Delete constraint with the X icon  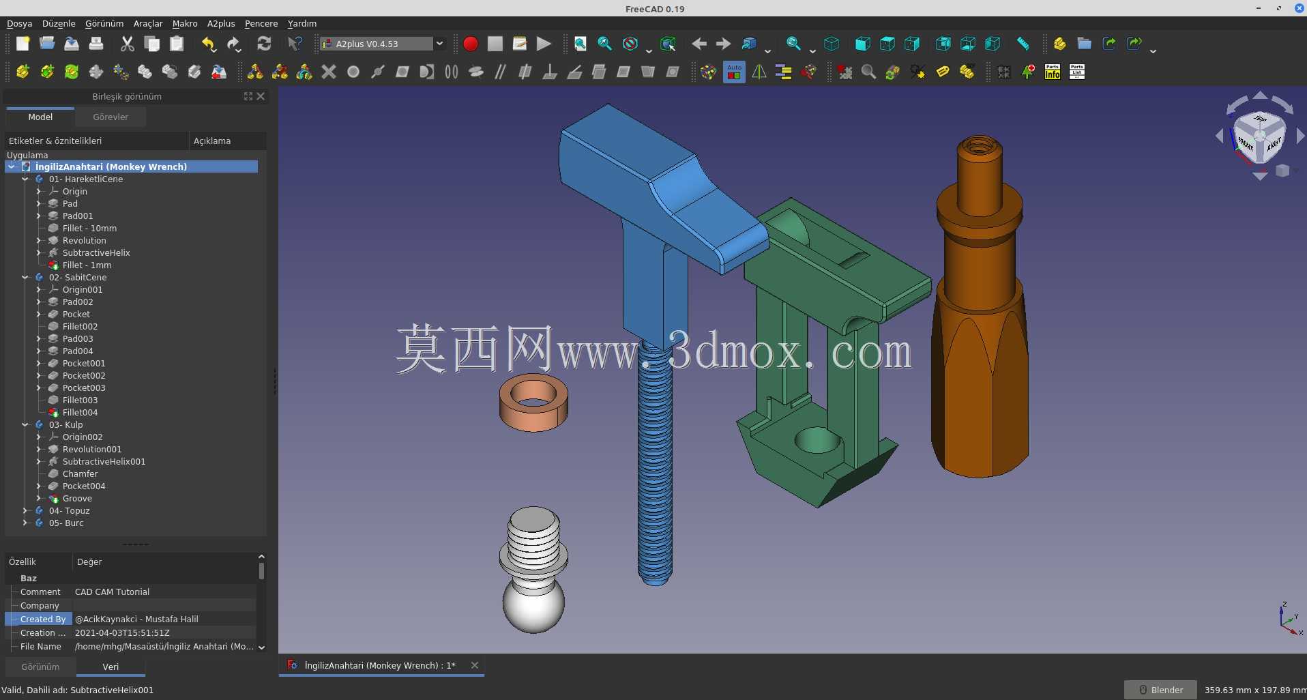pos(329,72)
